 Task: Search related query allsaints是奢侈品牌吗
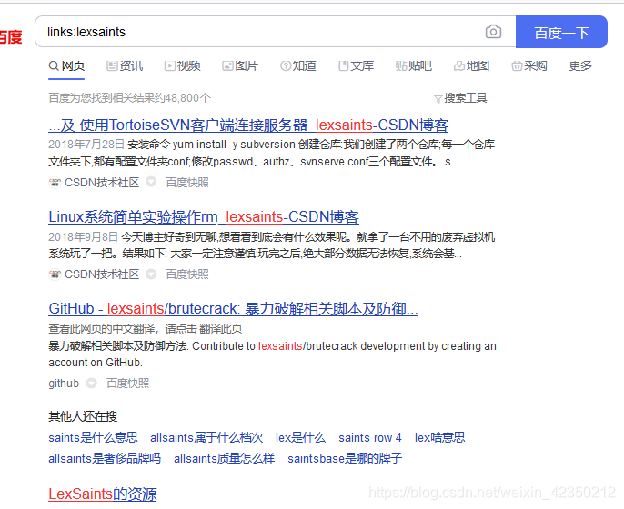[105, 458]
